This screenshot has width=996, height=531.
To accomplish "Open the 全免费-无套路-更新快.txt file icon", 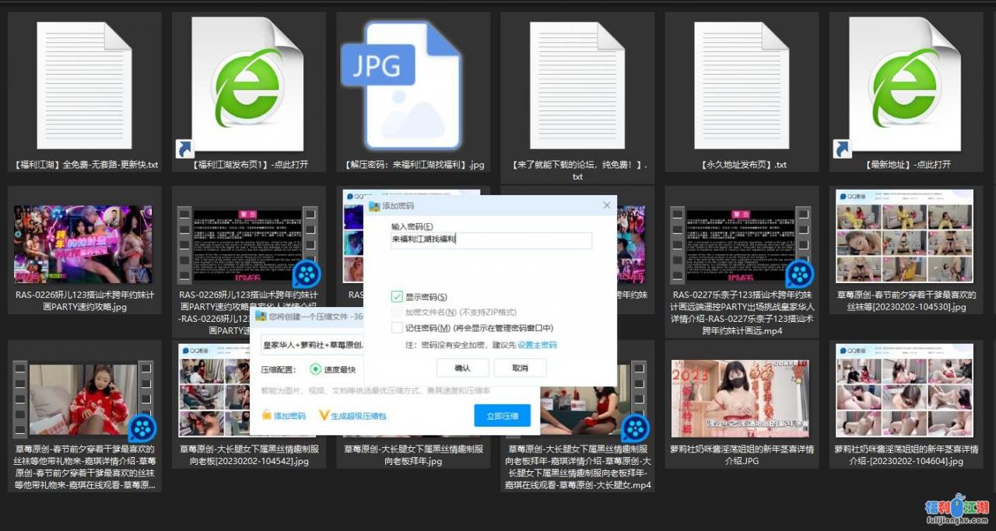I will point(84,85).
